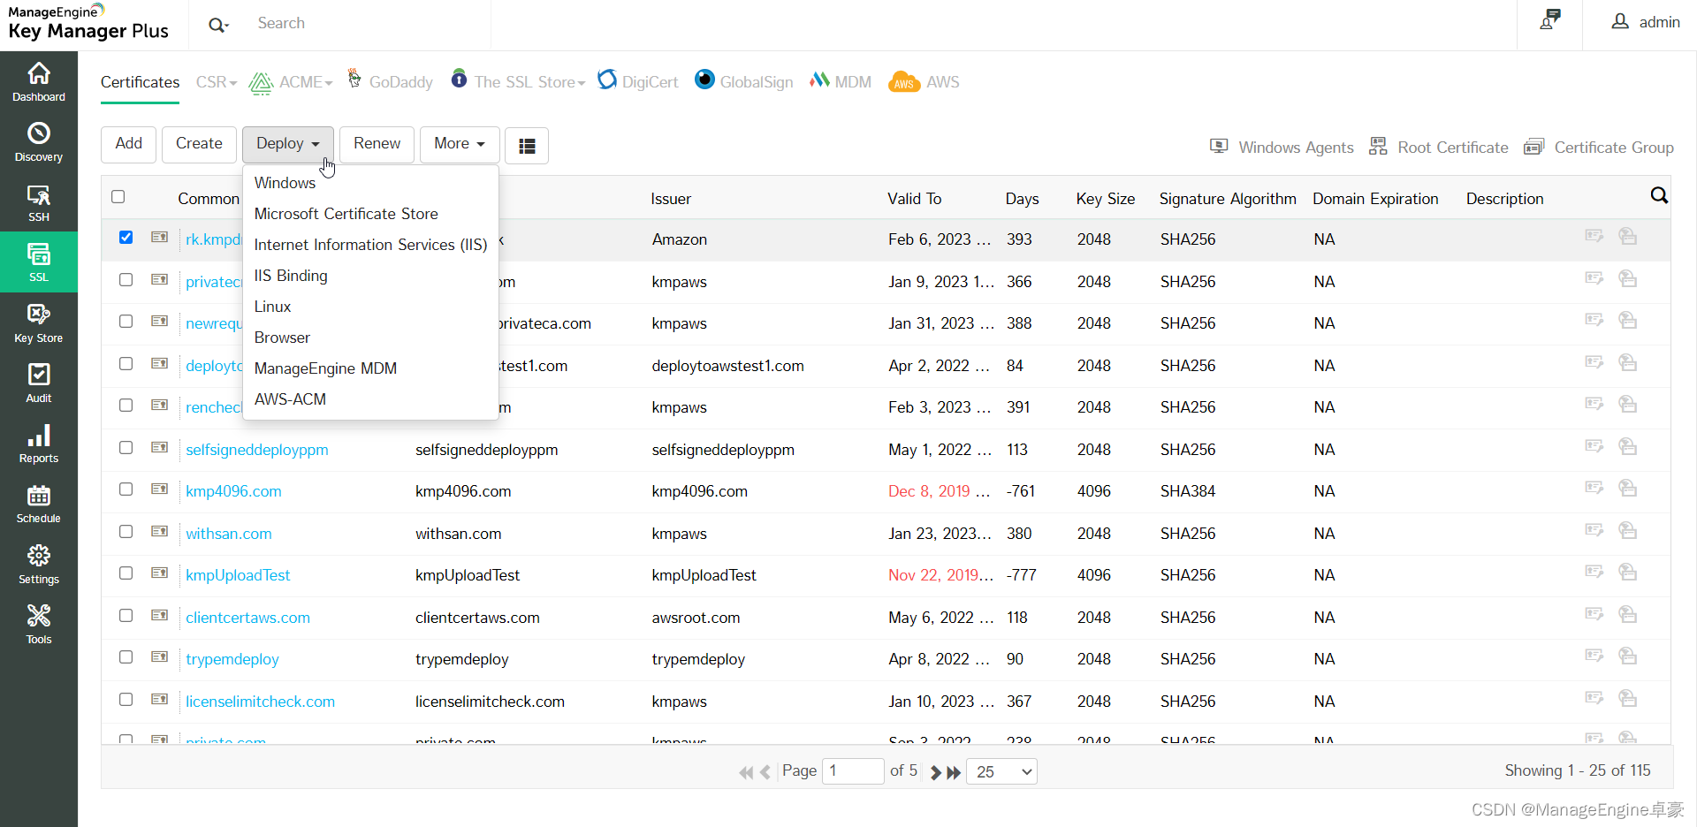Open the Audit sidebar section
Image resolution: width=1697 pixels, height=827 pixels.
click(39, 383)
